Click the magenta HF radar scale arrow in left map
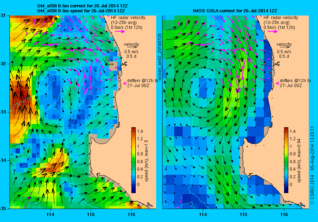The height and width of the screenshot is (222, 318). tap(120, 31)
